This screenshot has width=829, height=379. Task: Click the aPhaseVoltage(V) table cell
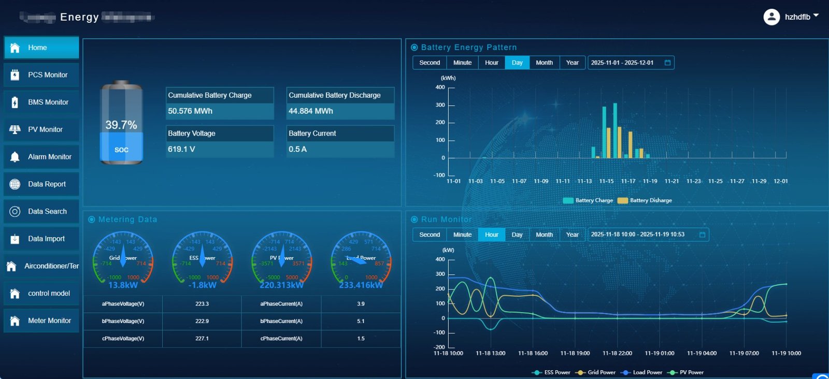(123, 304)
